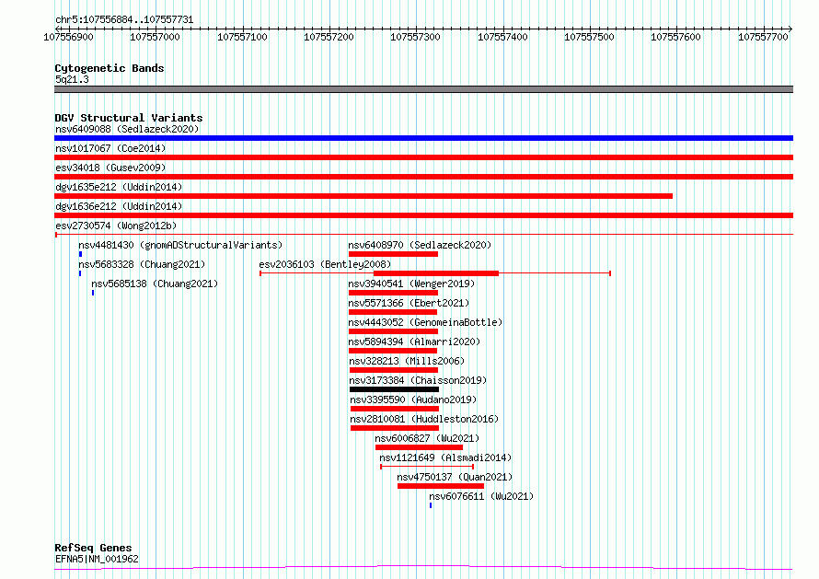Open the nsv6006827 (Wu2021) label
Viewport: 819px width, 579px height.
click(x=427, y=438)
